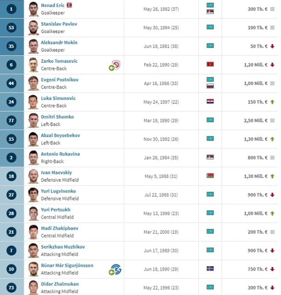Click Madi Zhakipbaev's portrait photo
This screenshot has height=295, width=281.
[x=33, y=232]
